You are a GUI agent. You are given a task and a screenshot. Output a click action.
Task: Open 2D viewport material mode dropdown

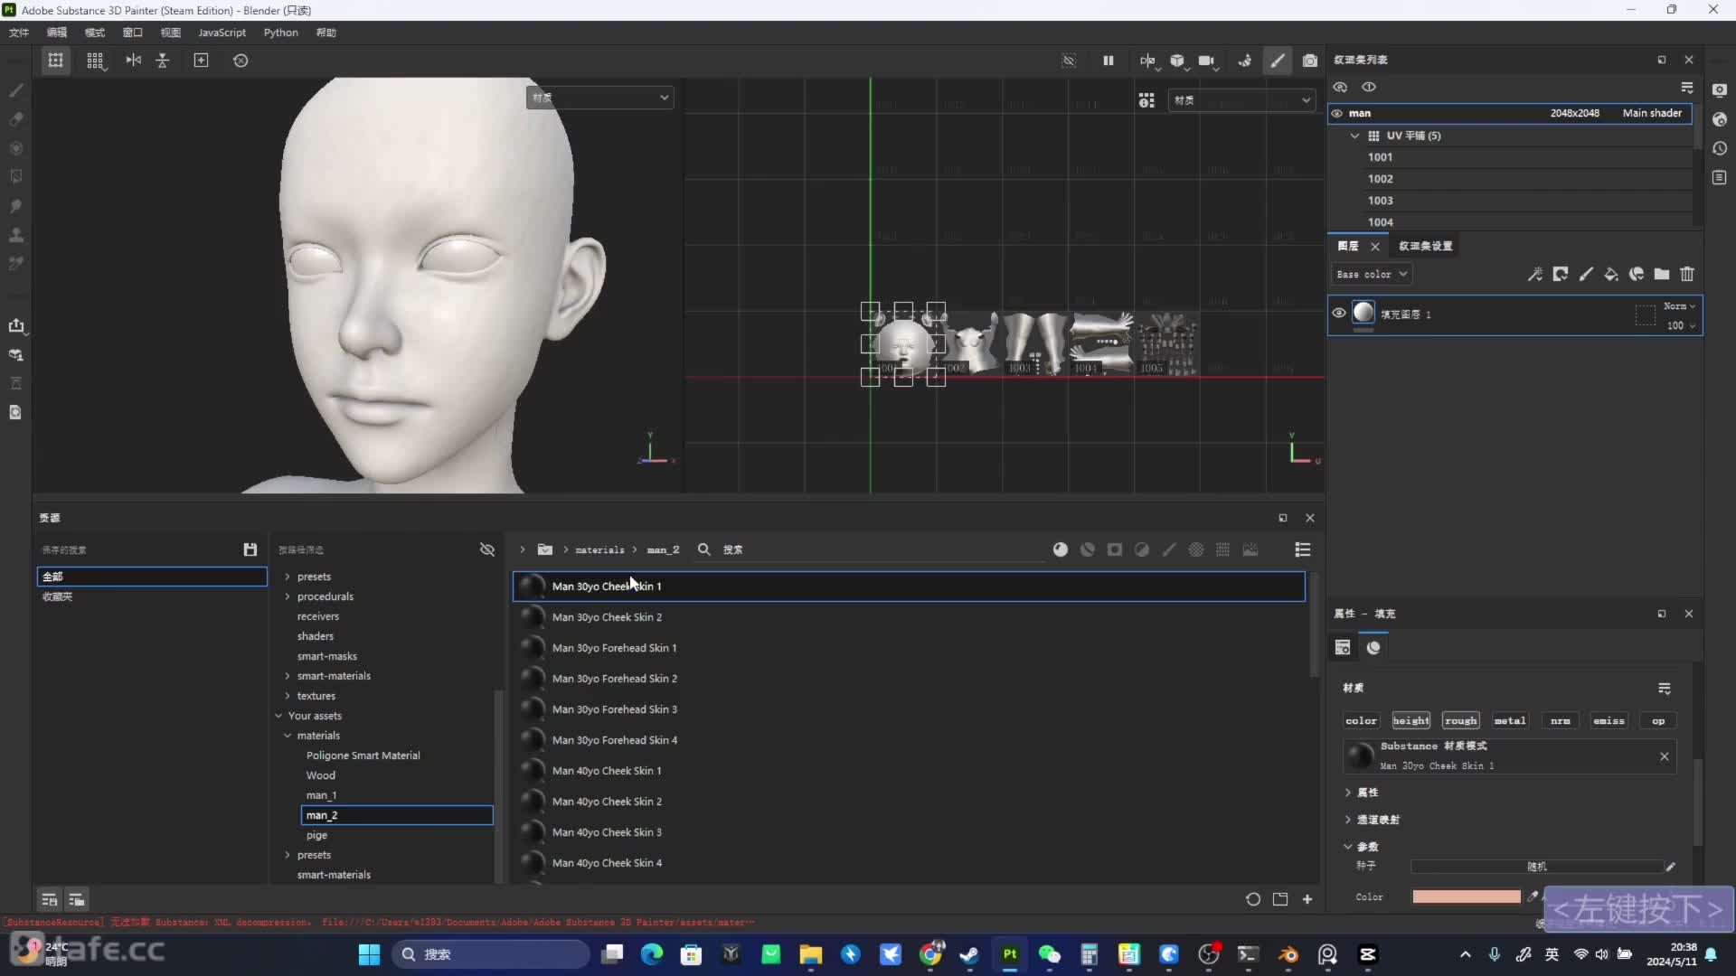(1241, 100)
